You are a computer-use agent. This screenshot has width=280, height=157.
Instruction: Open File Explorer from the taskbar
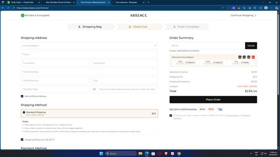140,154
